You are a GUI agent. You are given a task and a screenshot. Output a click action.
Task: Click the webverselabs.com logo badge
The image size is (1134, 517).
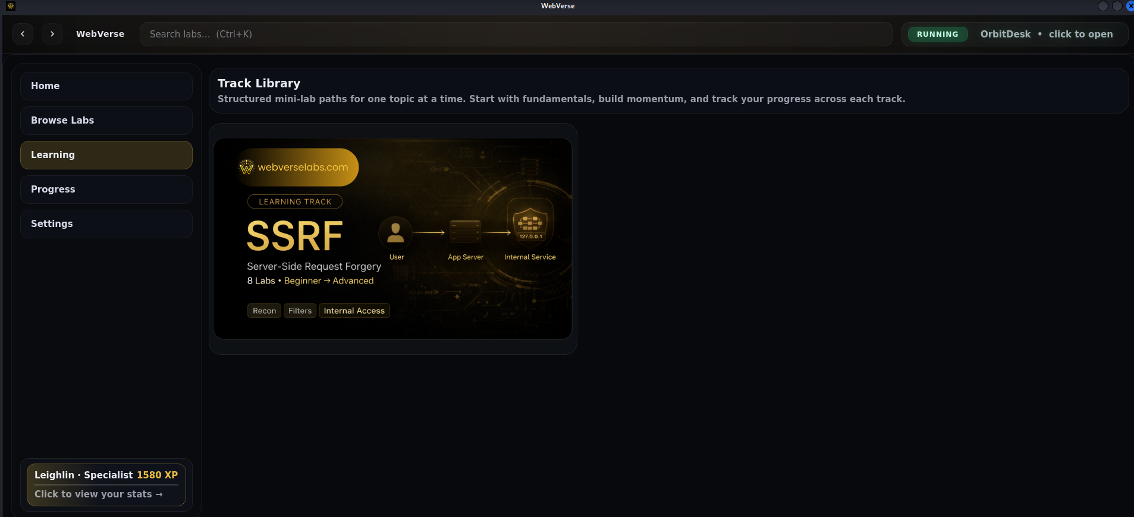(x=298, y=168)
